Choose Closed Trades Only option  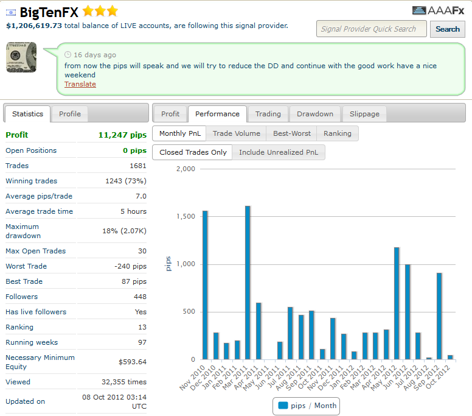193,152
